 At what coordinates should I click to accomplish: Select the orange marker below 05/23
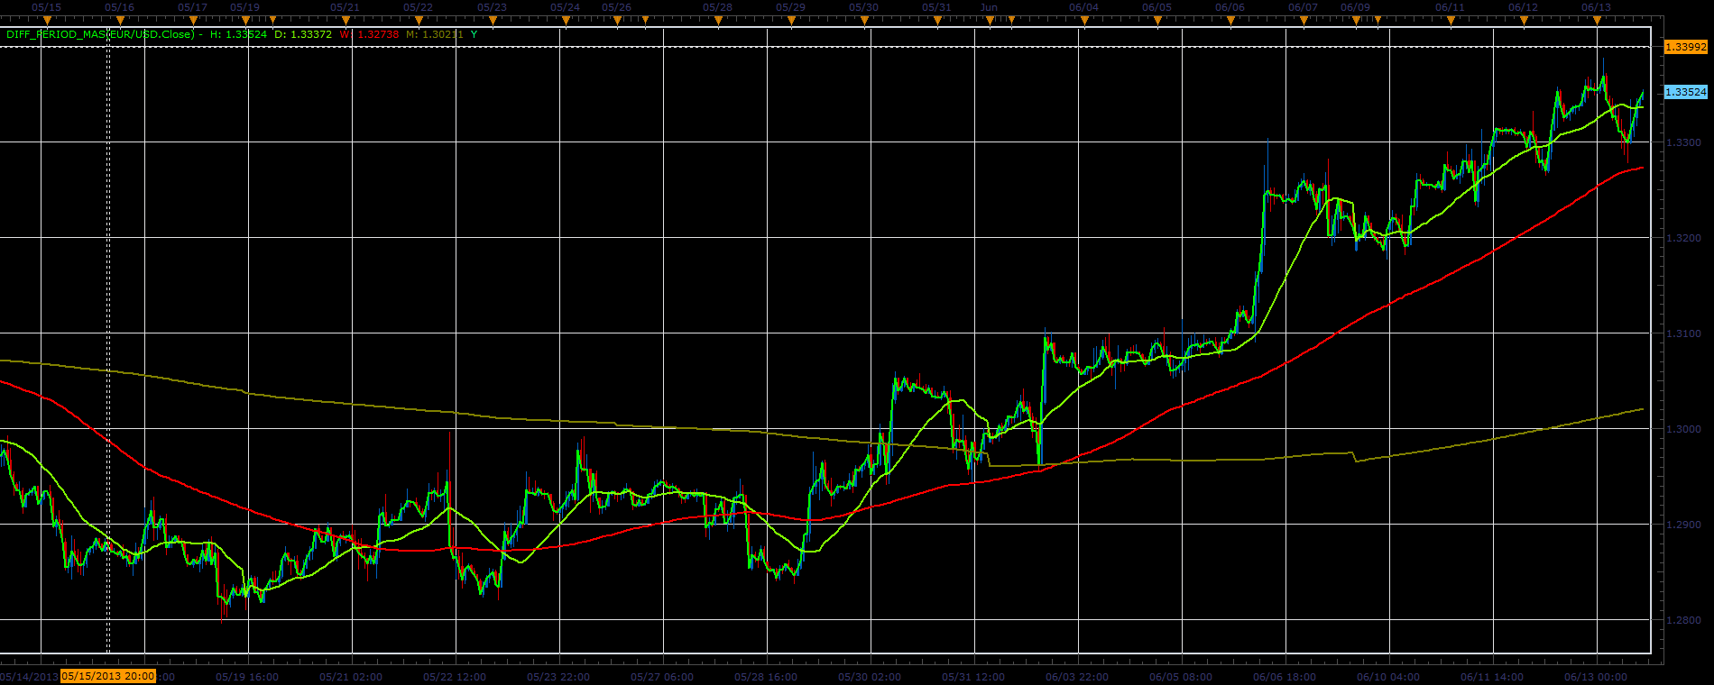(492, 20)
